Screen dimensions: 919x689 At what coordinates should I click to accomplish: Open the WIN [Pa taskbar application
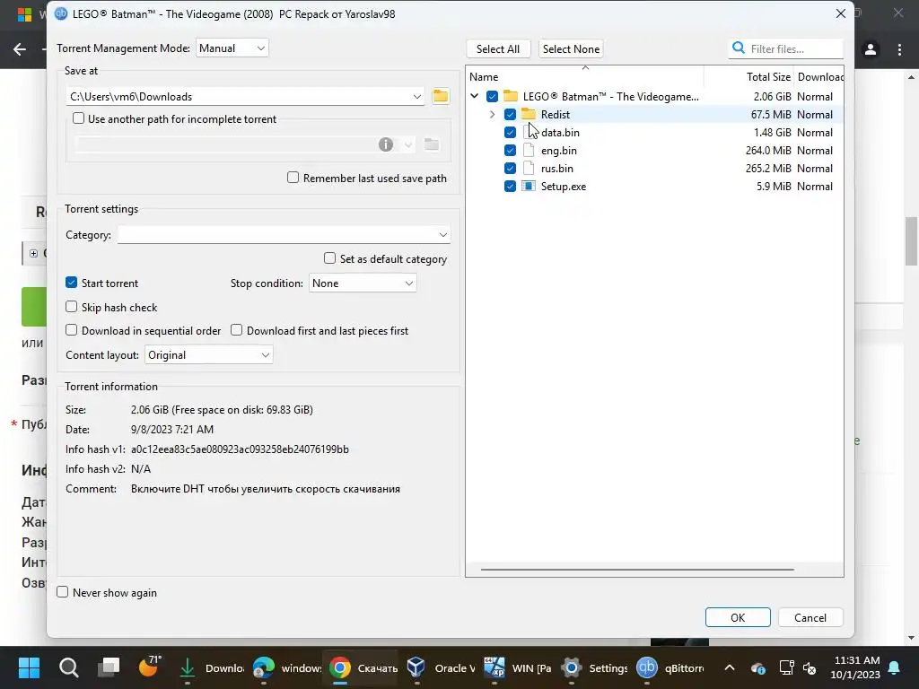(x=517, y=667)
